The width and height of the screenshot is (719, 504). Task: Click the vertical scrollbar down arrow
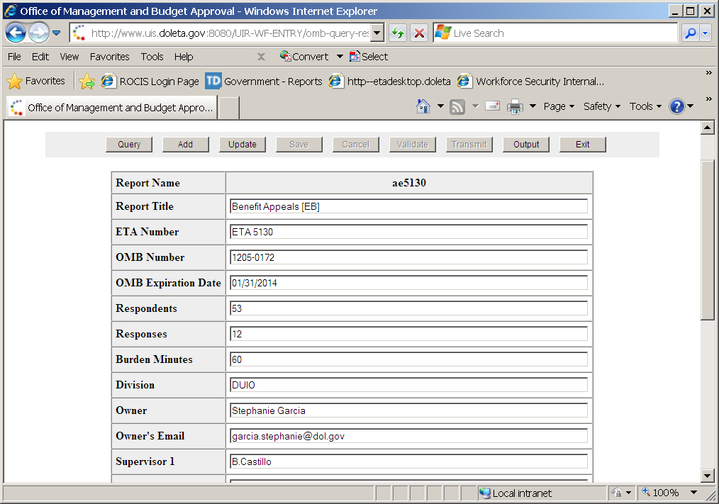707,475
